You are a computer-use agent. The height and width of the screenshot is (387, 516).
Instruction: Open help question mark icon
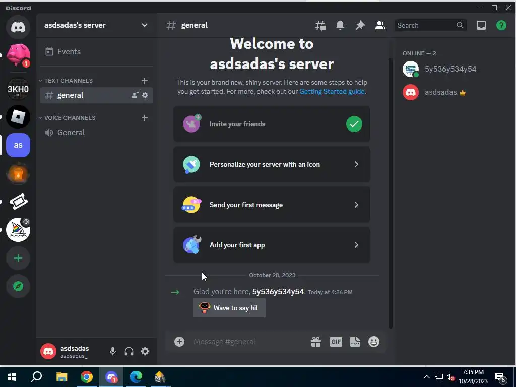point(501,25)
